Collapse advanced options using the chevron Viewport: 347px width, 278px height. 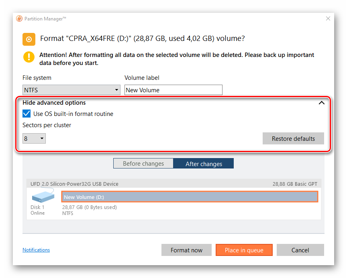321,103
